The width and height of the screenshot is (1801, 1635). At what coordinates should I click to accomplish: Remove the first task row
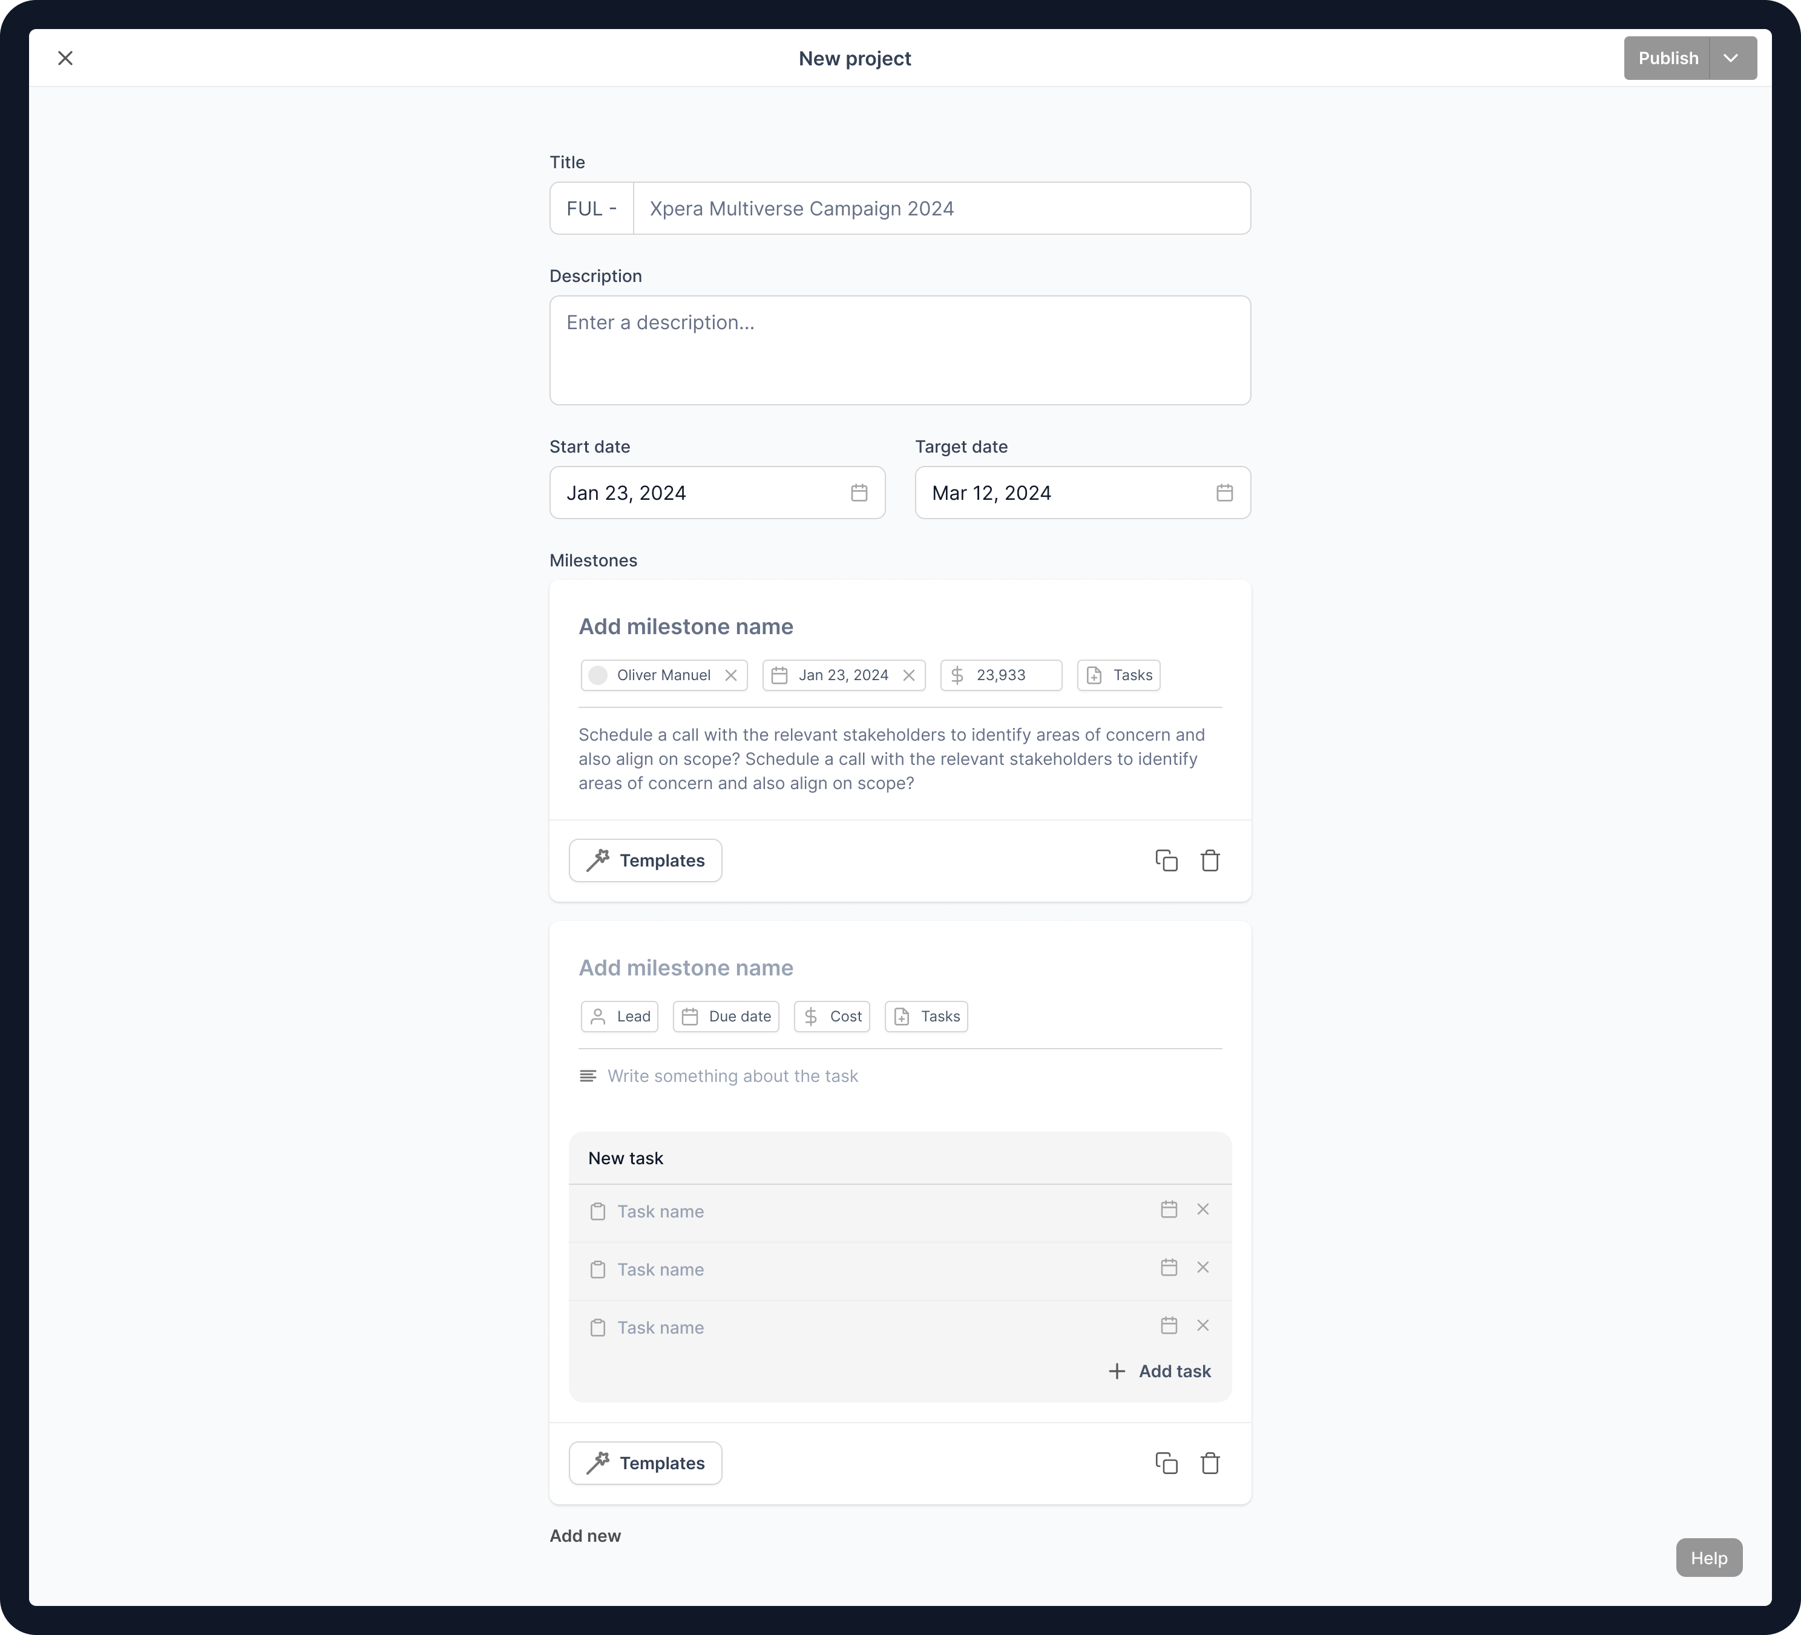[1202, 1210]
